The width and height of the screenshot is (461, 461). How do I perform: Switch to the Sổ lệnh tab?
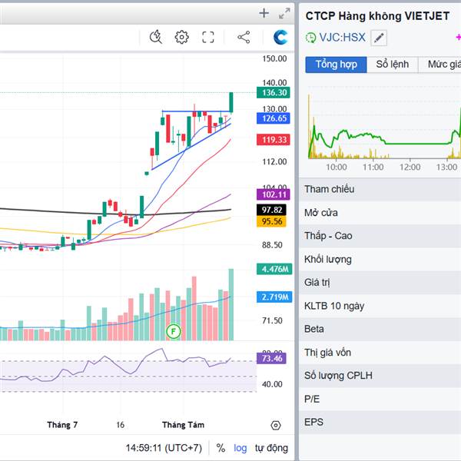pos(392,65)
